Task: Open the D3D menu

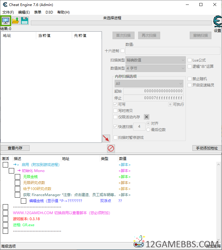Action: pos(49,12)
